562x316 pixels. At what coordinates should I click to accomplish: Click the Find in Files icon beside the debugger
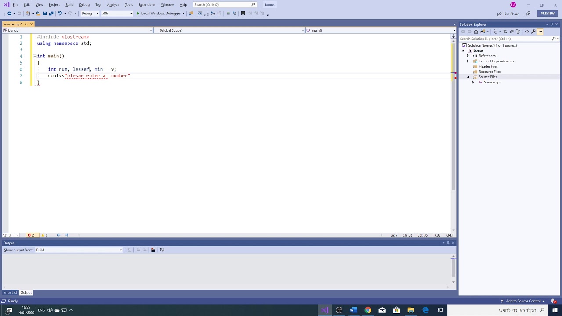[191, 13]
